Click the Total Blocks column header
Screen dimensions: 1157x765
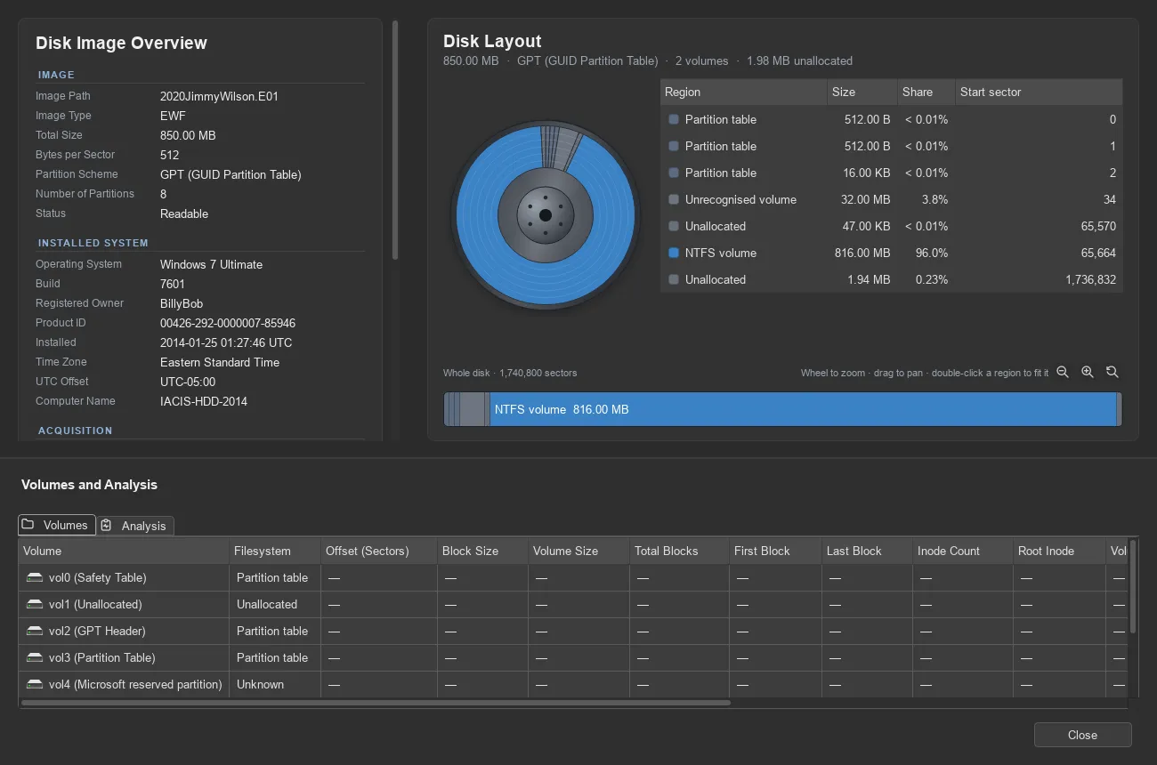679,551
